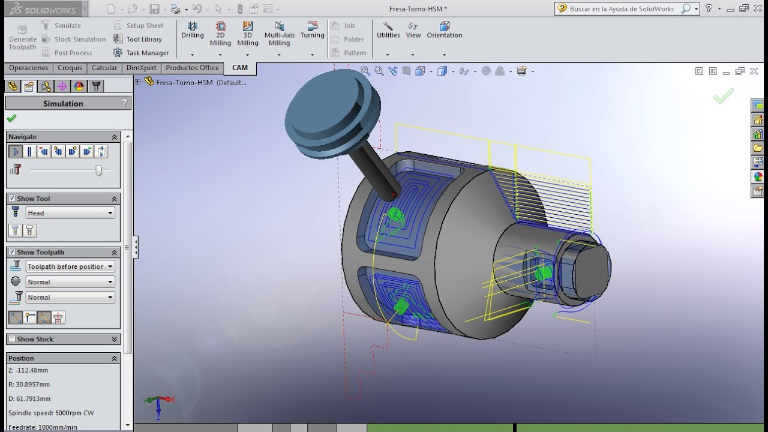Toggle the third toolpath display mode button
768x432 pixels.
(44, 317)
